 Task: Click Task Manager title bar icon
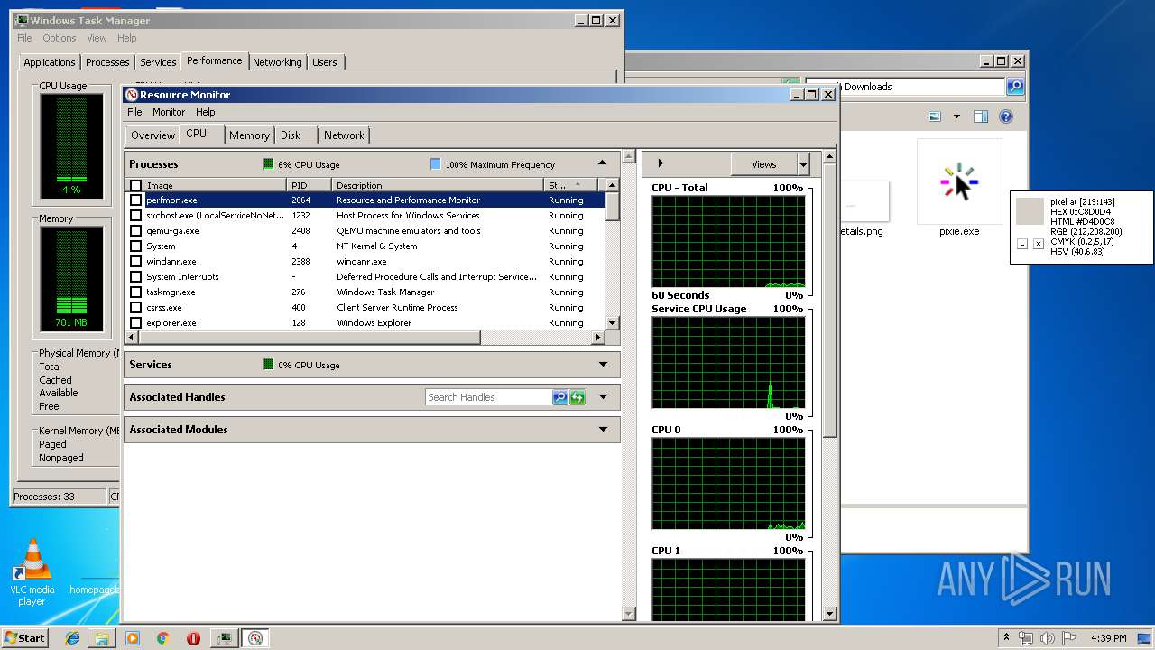22,20
